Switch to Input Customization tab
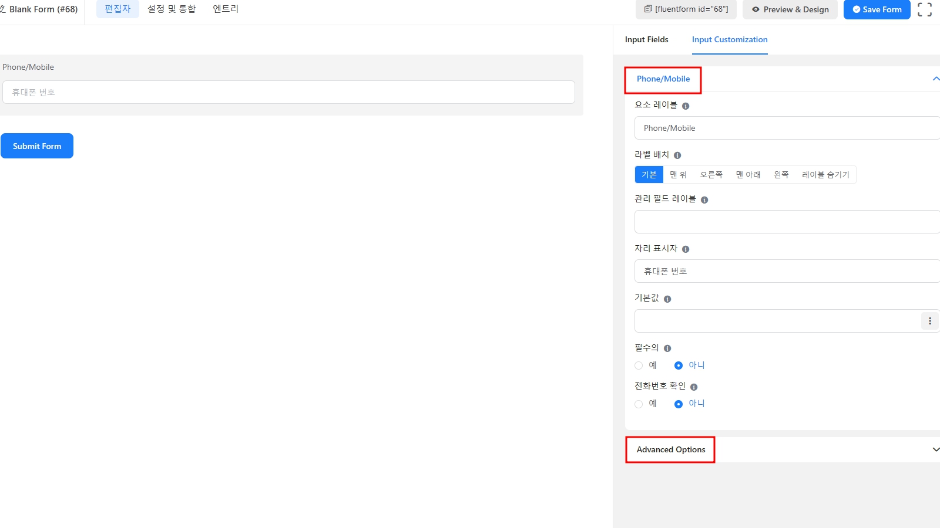Screen dimensions: 940x528 point(730,39)
